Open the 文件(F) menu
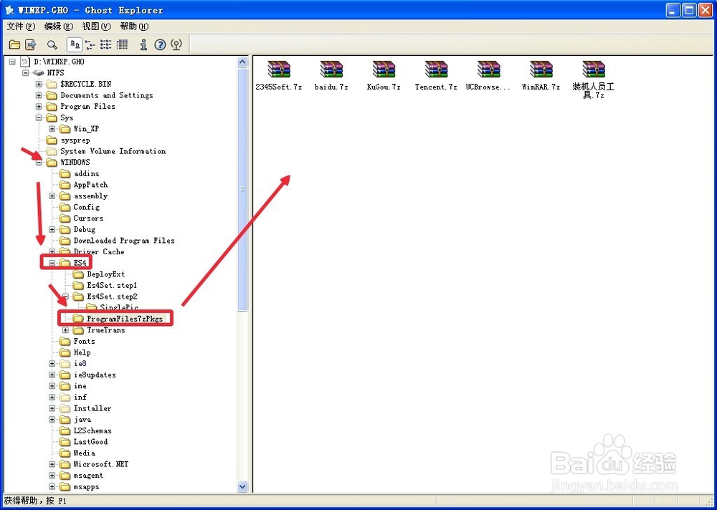717x510 pixels. coord(21,26)
